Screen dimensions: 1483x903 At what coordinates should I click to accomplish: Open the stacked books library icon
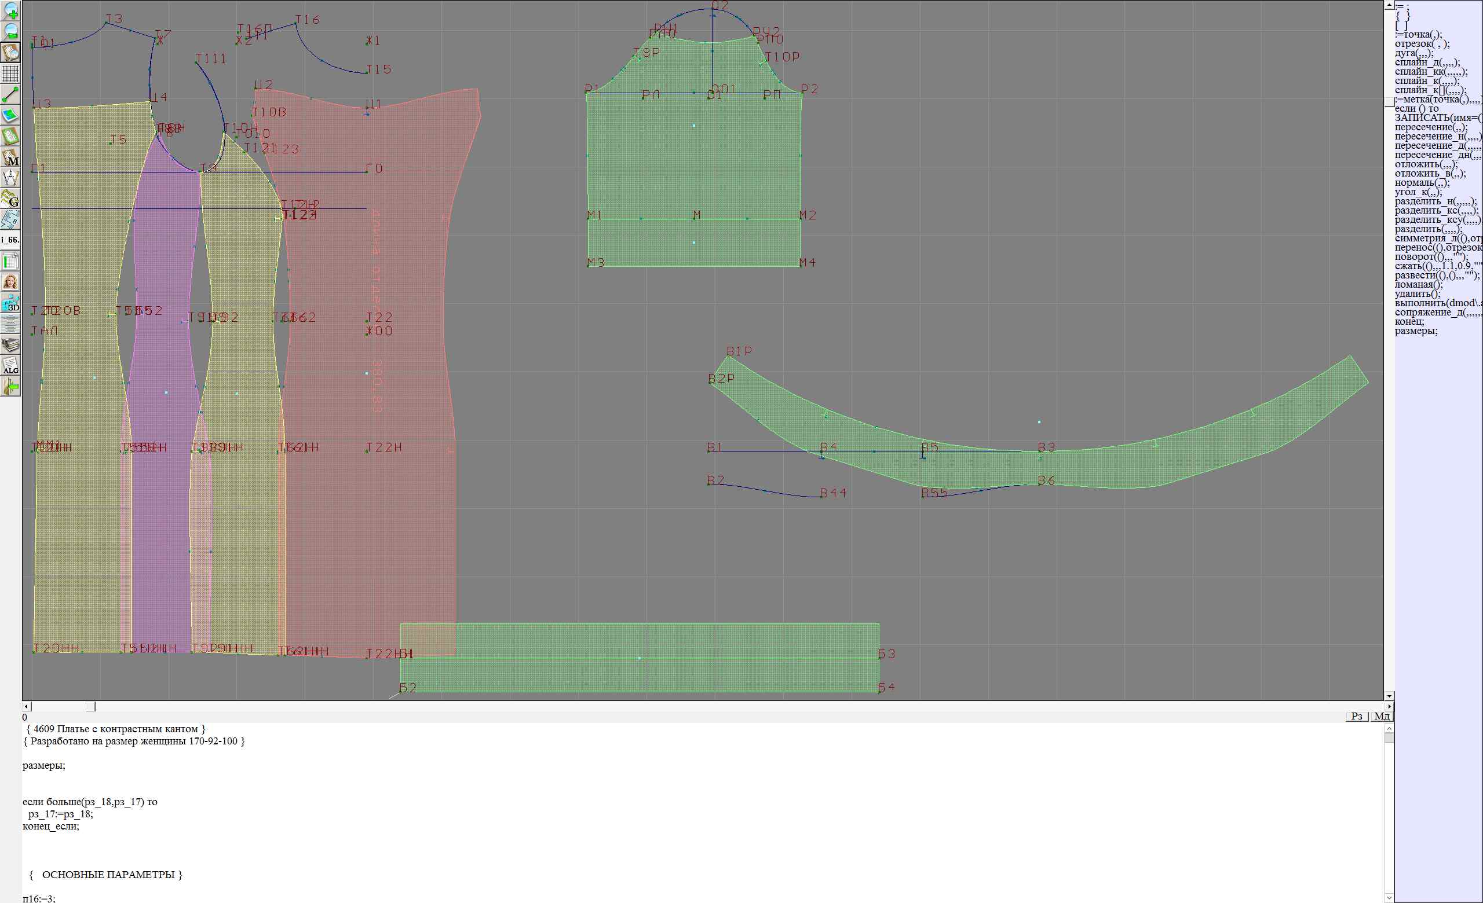click(x=11, y=344)
